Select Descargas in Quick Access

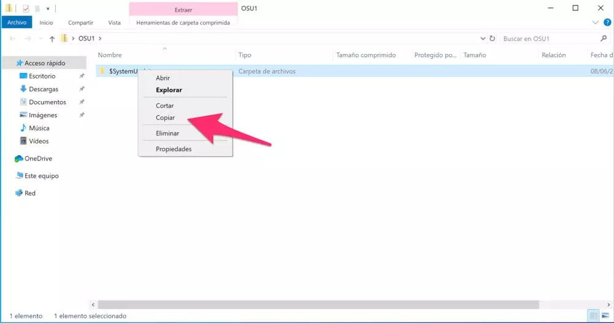(43, 89)
